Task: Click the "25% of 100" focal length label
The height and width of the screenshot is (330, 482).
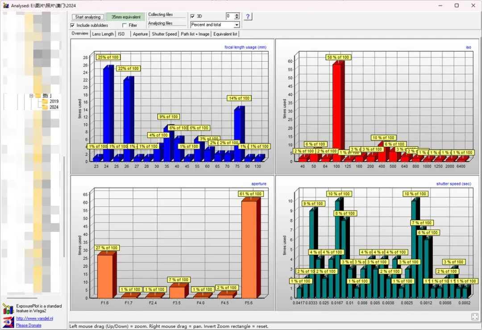Action: point(108,57)
